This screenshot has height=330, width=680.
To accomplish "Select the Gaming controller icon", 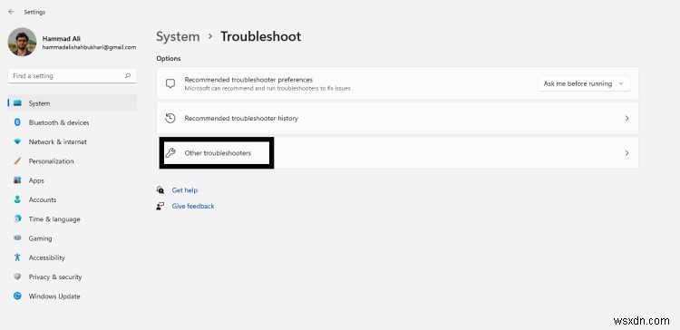I will tap(17, 238).
